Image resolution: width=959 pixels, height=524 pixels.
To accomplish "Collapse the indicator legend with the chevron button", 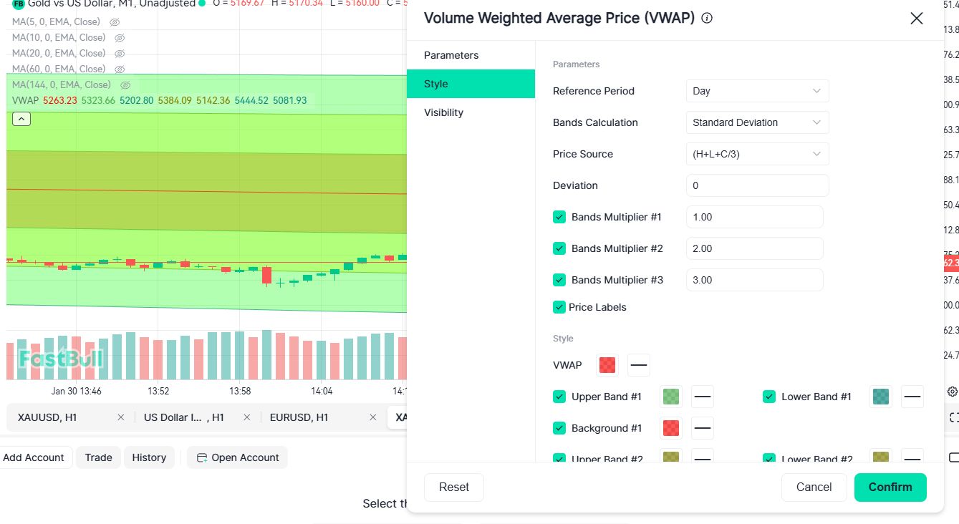I will [x=21, y=119].
